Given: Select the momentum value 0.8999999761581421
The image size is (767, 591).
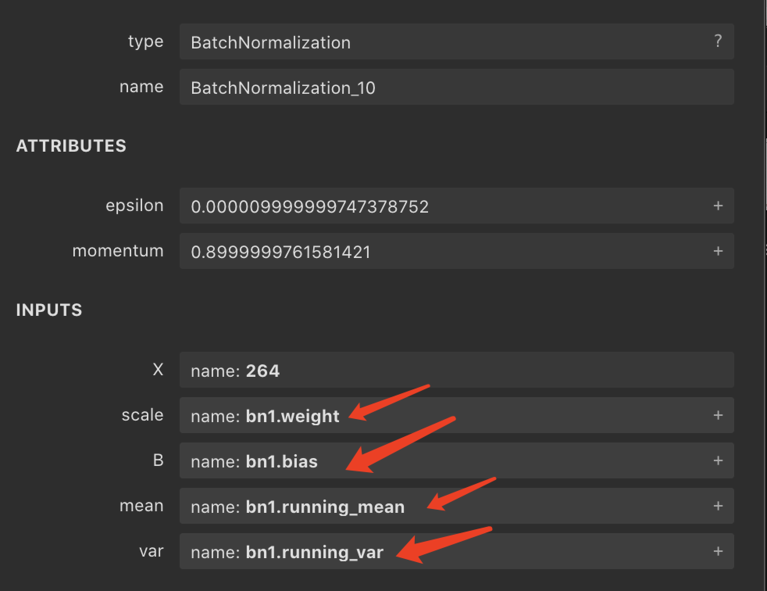Looking at the screenshot, I should click(x=280, y=252).
